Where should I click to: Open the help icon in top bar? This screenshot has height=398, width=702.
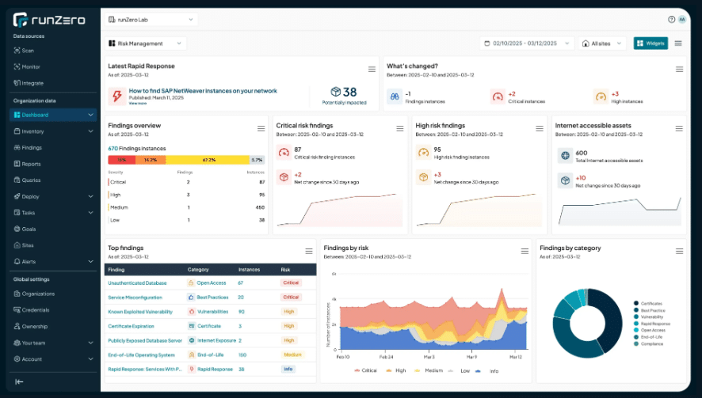(x=672, y=19)
